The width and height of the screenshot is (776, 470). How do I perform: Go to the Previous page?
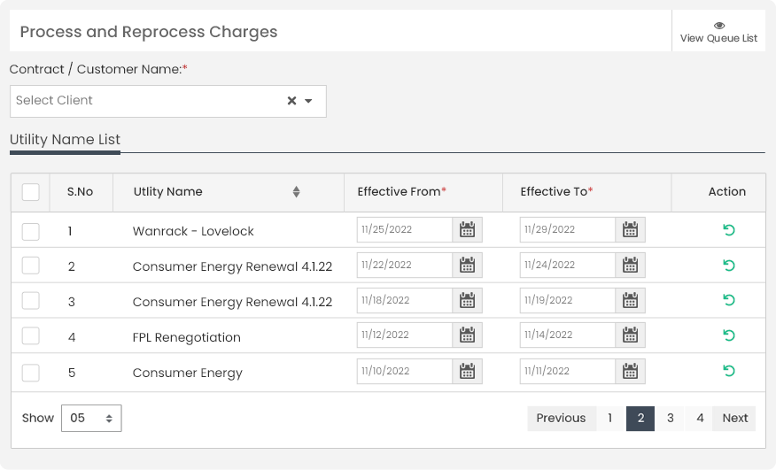(562, 419)
